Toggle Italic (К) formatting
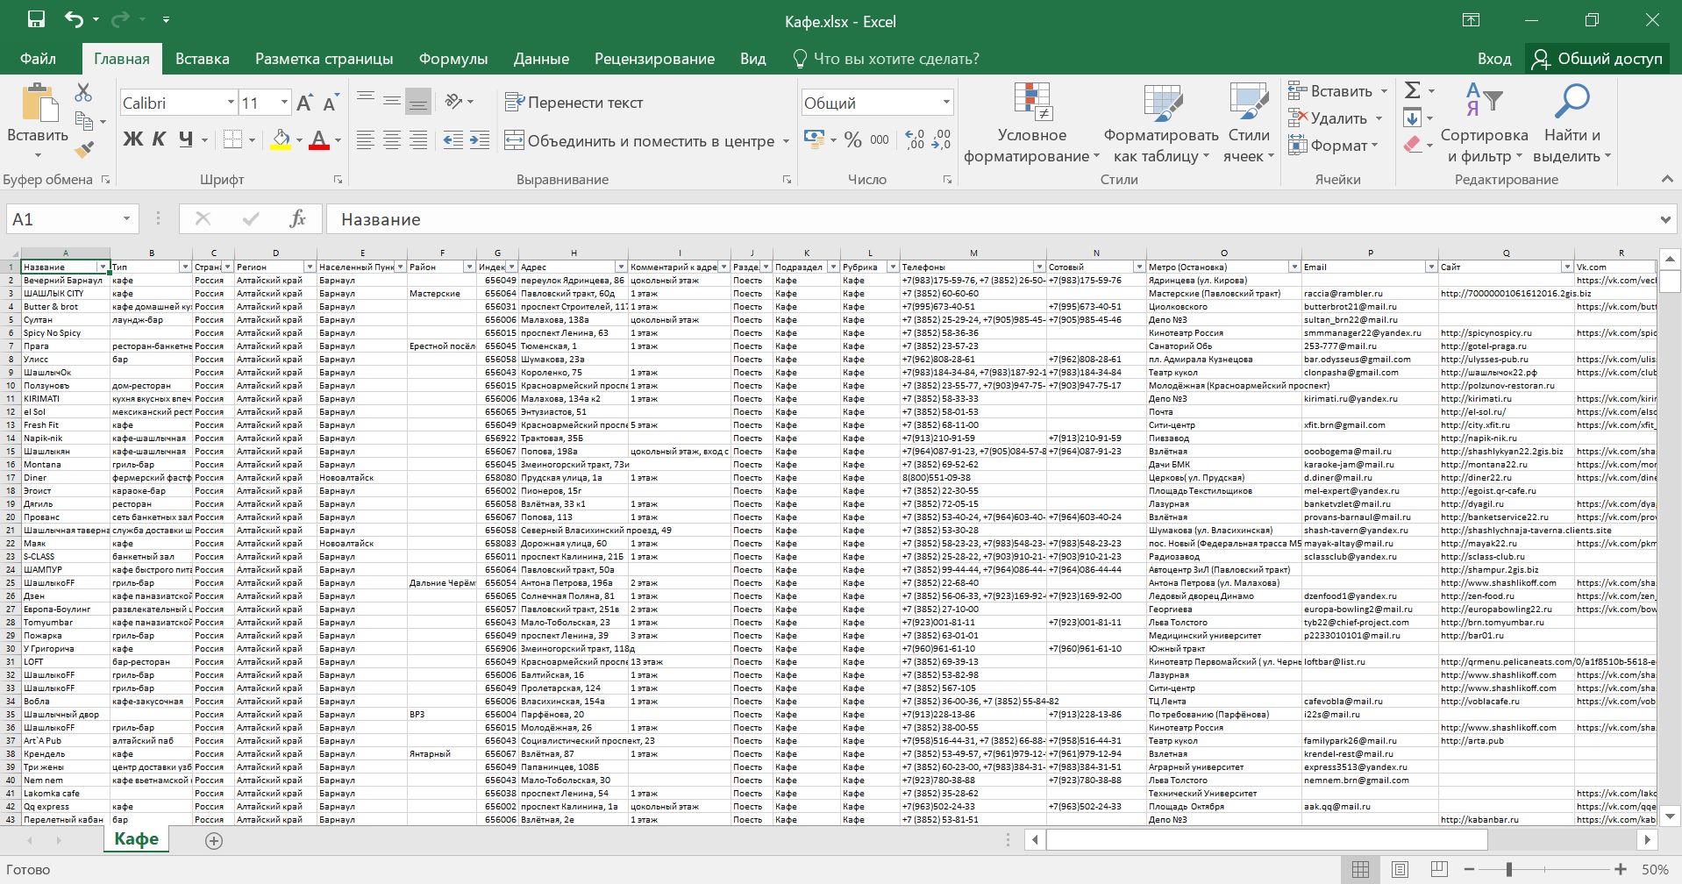This screenshot has height=884, width=1682. click(x=159, y=139)
